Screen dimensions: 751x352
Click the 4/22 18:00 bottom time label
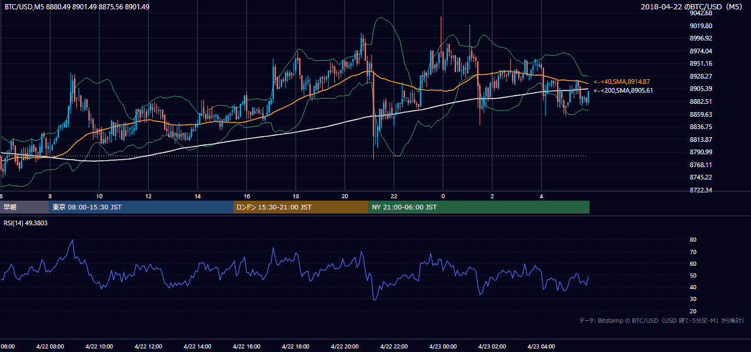click(295, 347)
